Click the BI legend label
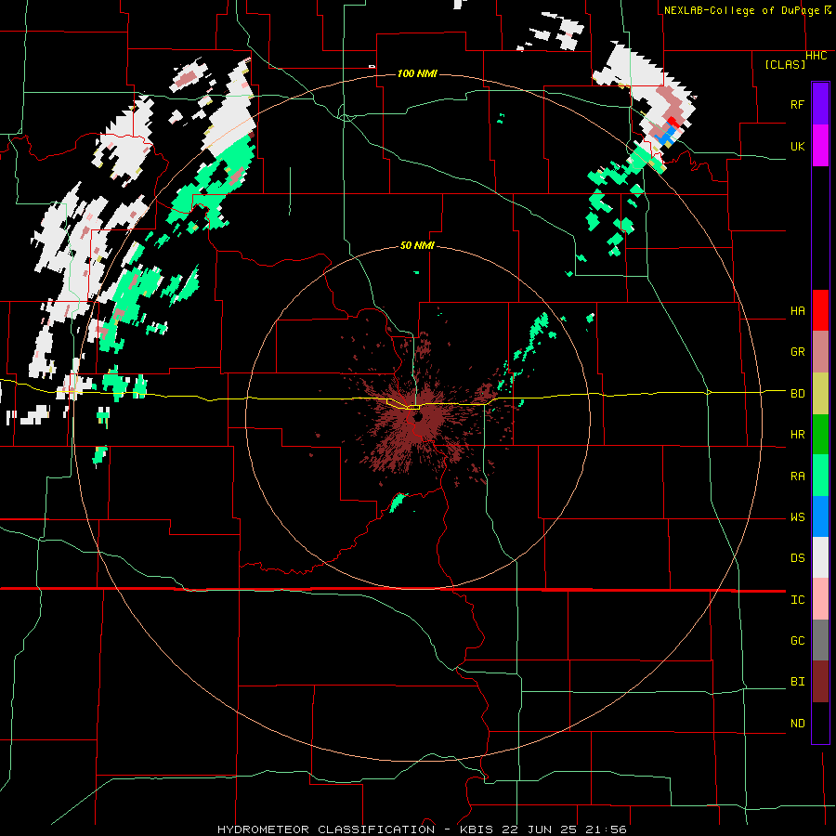Screen dimensions: 836x836 pyautogui.click(x=798, y=682)
